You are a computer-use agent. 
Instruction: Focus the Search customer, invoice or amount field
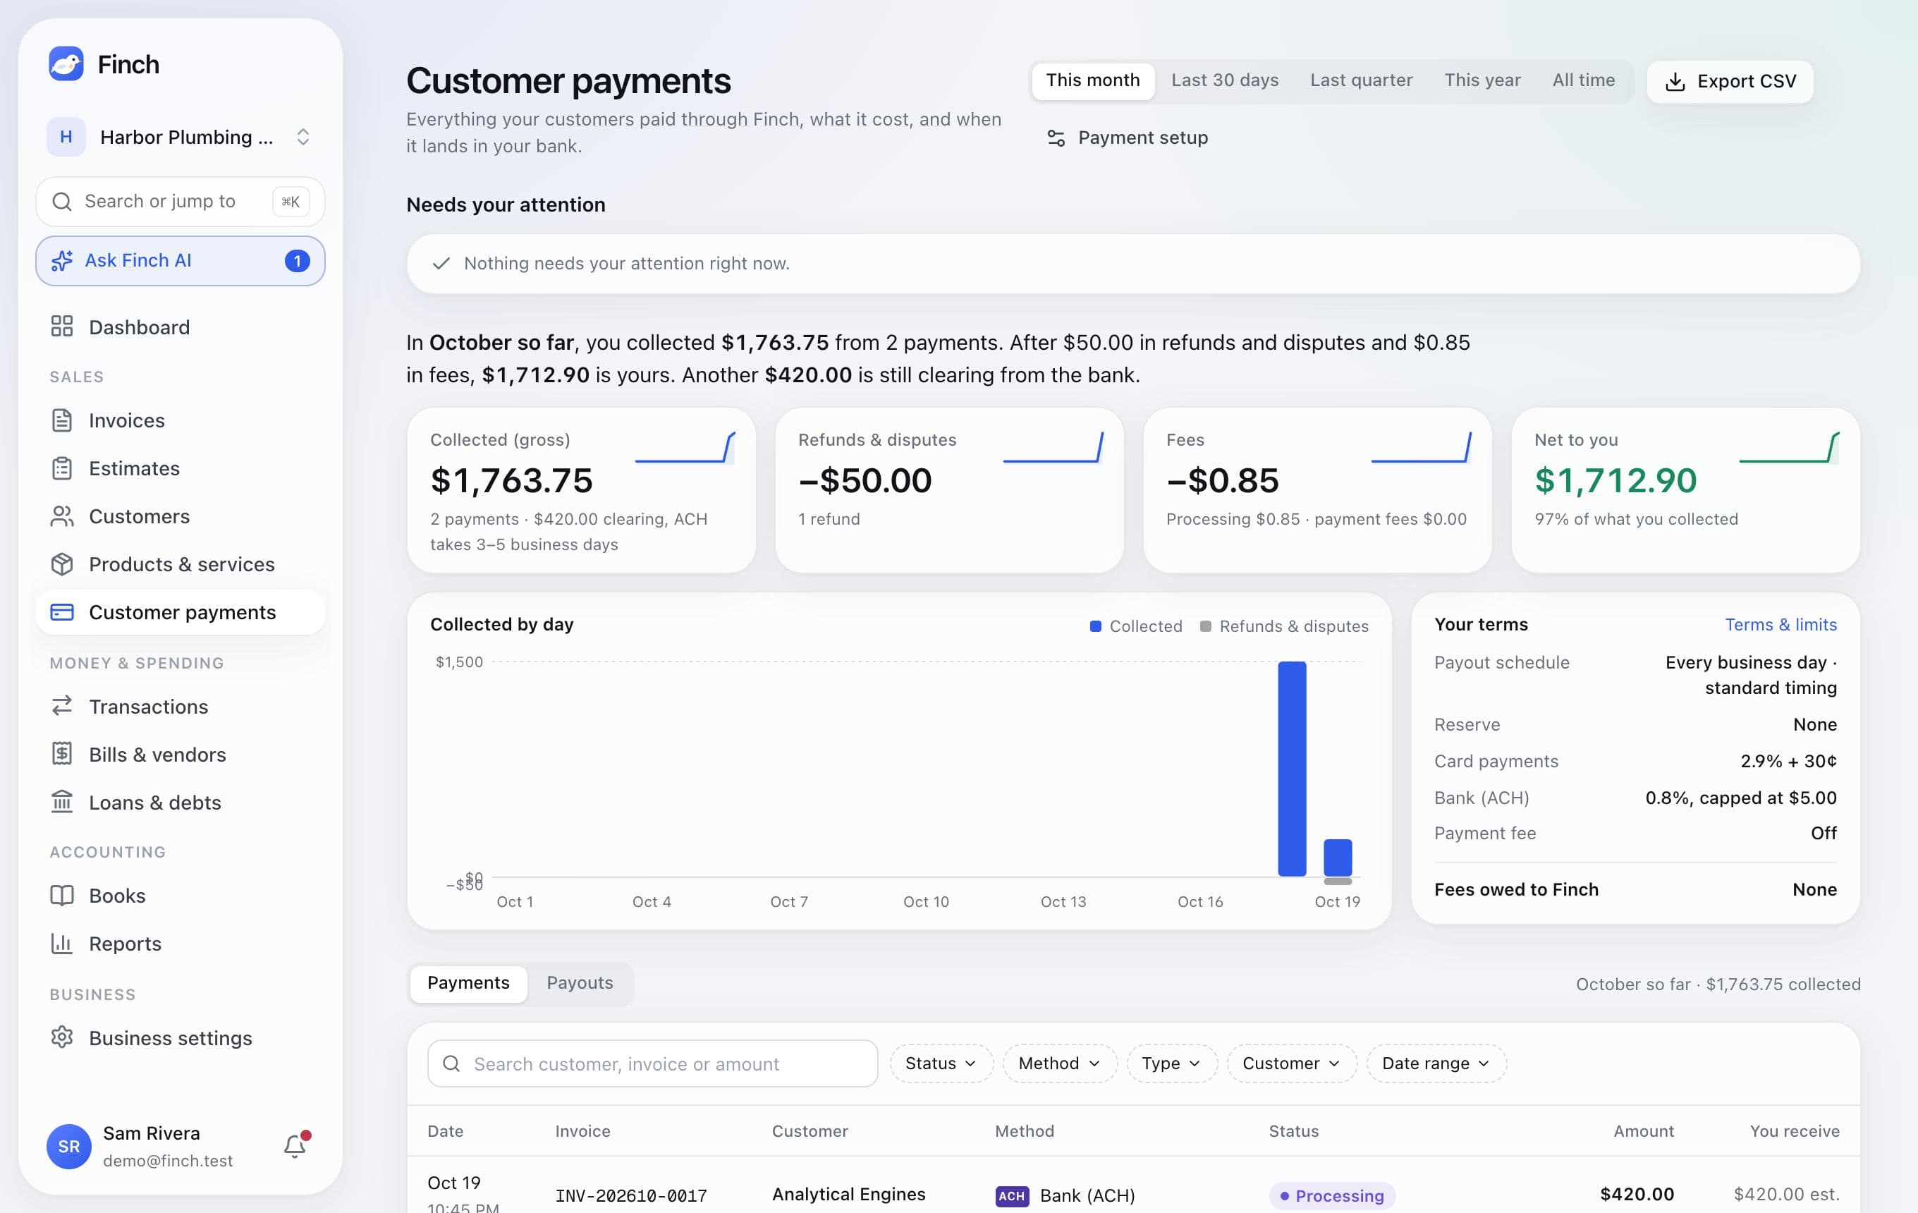tap(652, 1063)
